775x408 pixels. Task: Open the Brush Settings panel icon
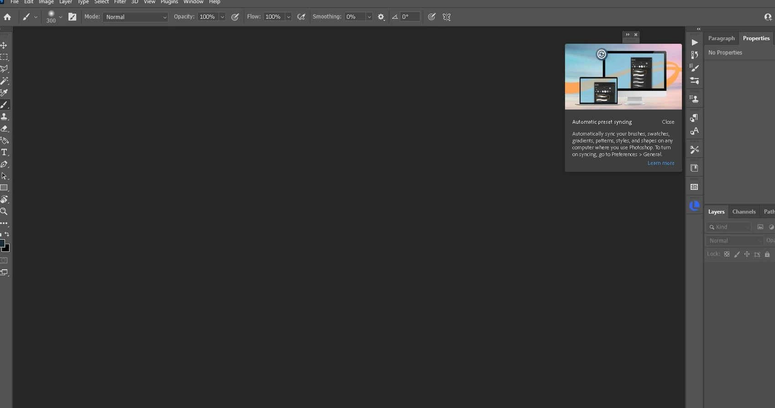coord(694,81)
